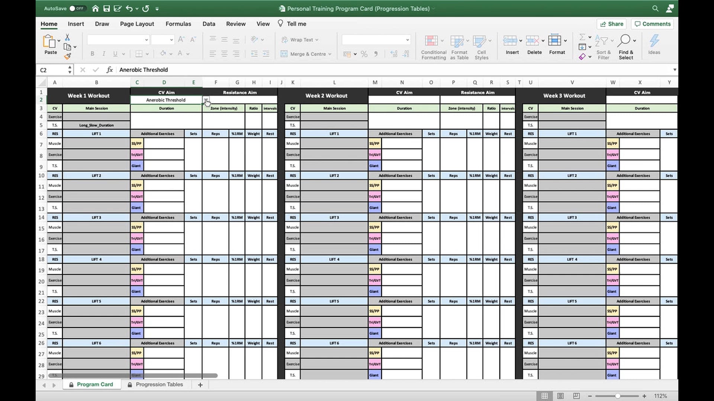The image size is (714, 401).
Task: Add a new sheet with plus button
Action: 200,385
